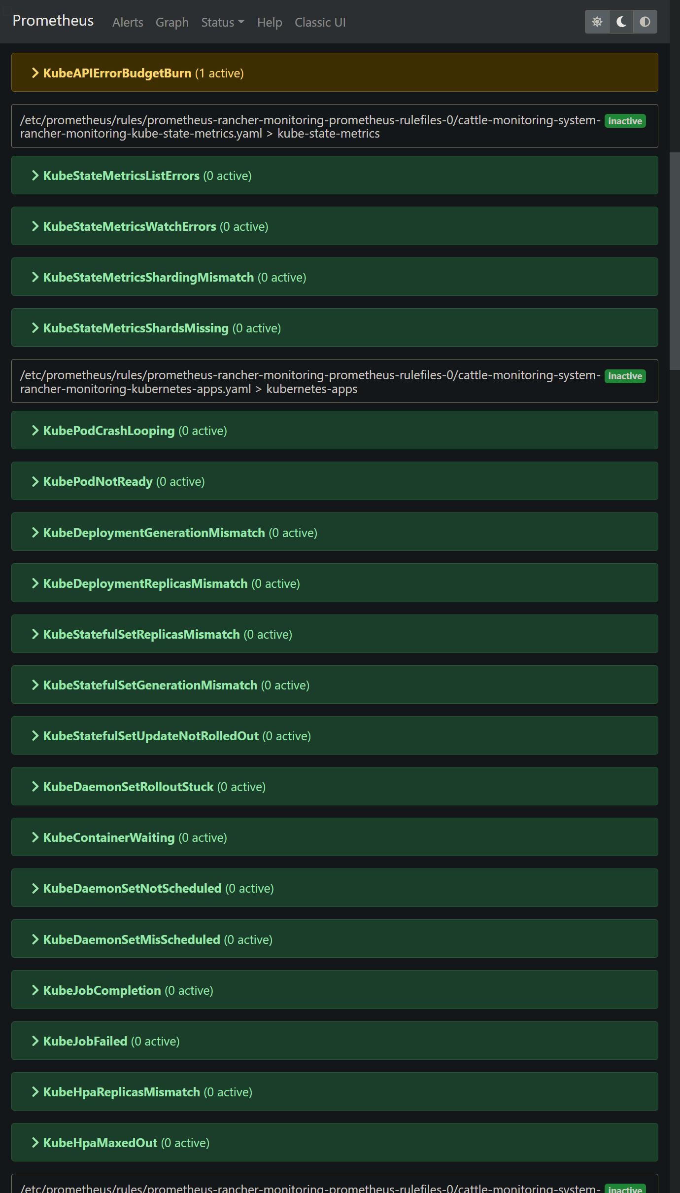Open the Status dropdown menu

click(223, 22)
